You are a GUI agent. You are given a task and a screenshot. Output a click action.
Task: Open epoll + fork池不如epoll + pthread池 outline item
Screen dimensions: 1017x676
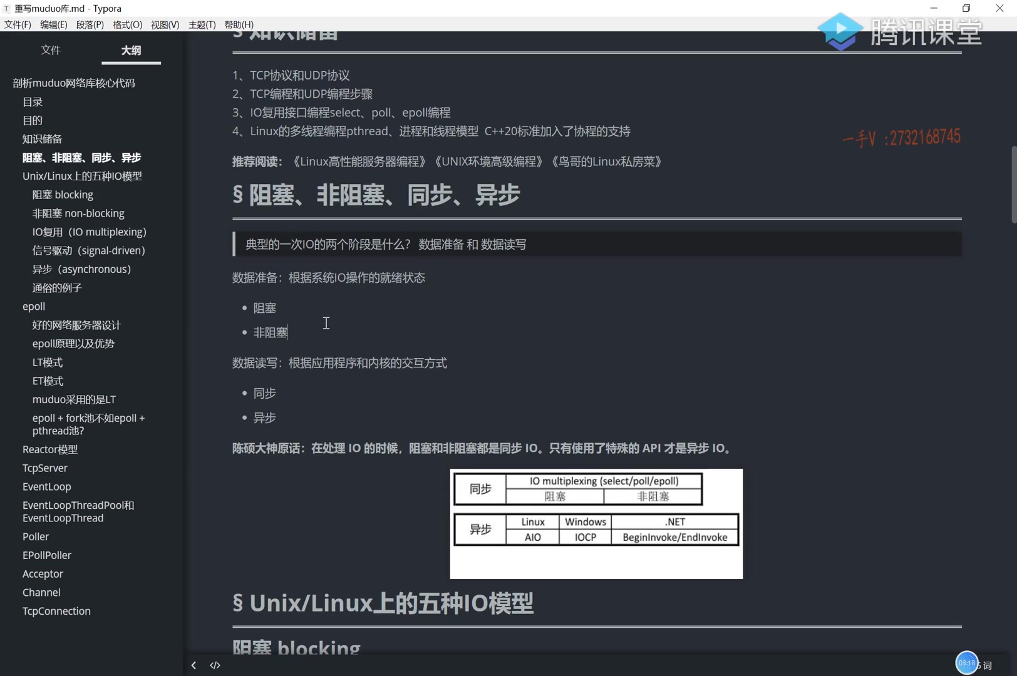click(88, 424)
